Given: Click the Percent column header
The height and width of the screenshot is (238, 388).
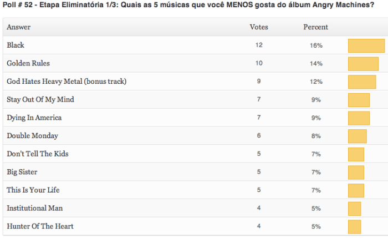Looking at the screenshot, I should coord(315,27).
